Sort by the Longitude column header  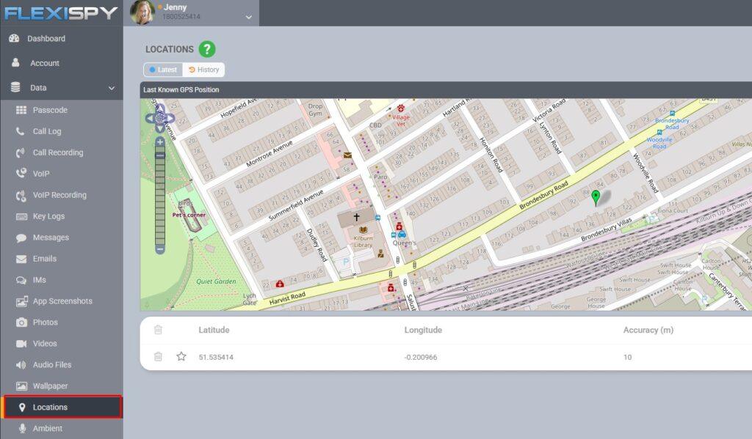(423, 330)
